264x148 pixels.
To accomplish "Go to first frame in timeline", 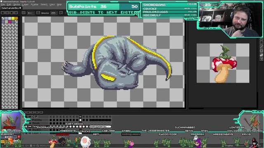I will [x=24, y=112].
